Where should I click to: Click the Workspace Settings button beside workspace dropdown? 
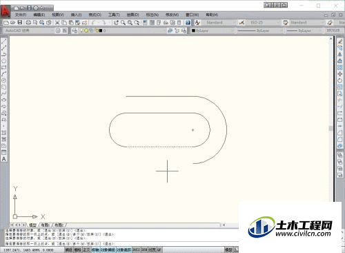coord(58,30)
